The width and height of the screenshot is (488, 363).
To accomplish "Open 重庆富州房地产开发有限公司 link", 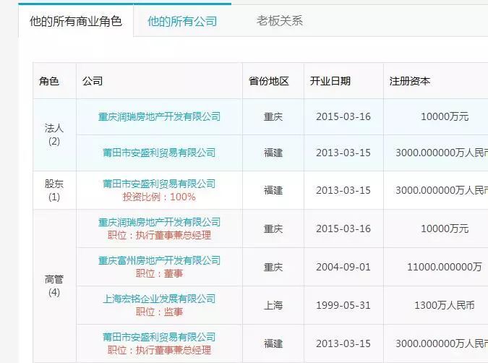I will click(159, 260).
